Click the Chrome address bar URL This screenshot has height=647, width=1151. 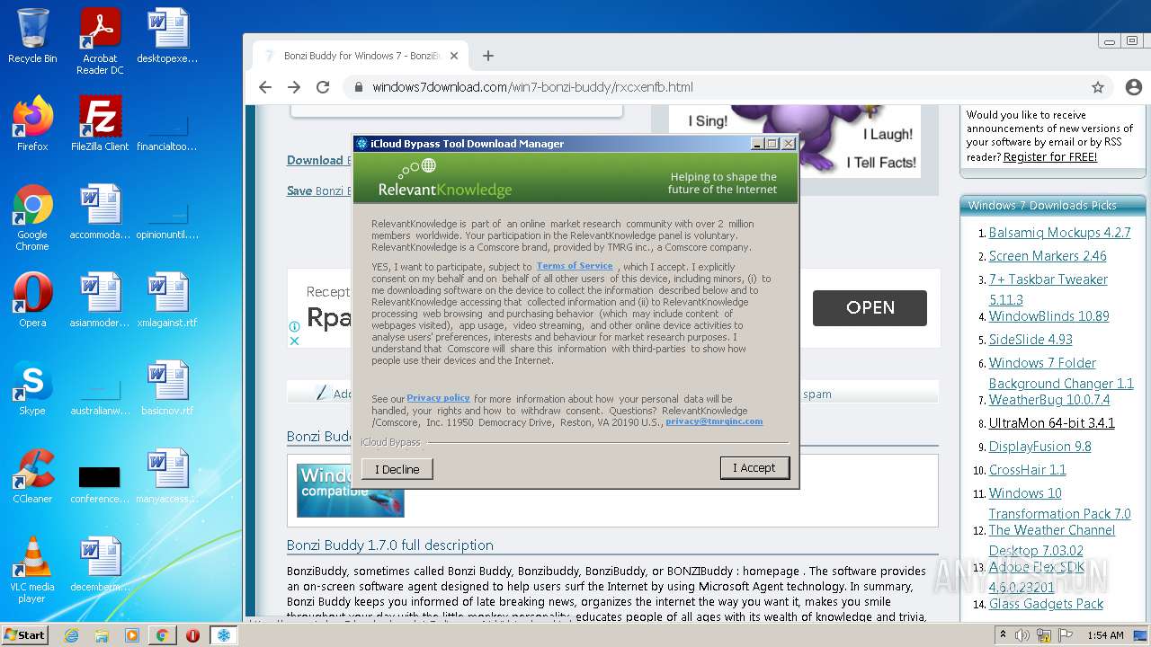click(532, 87)
